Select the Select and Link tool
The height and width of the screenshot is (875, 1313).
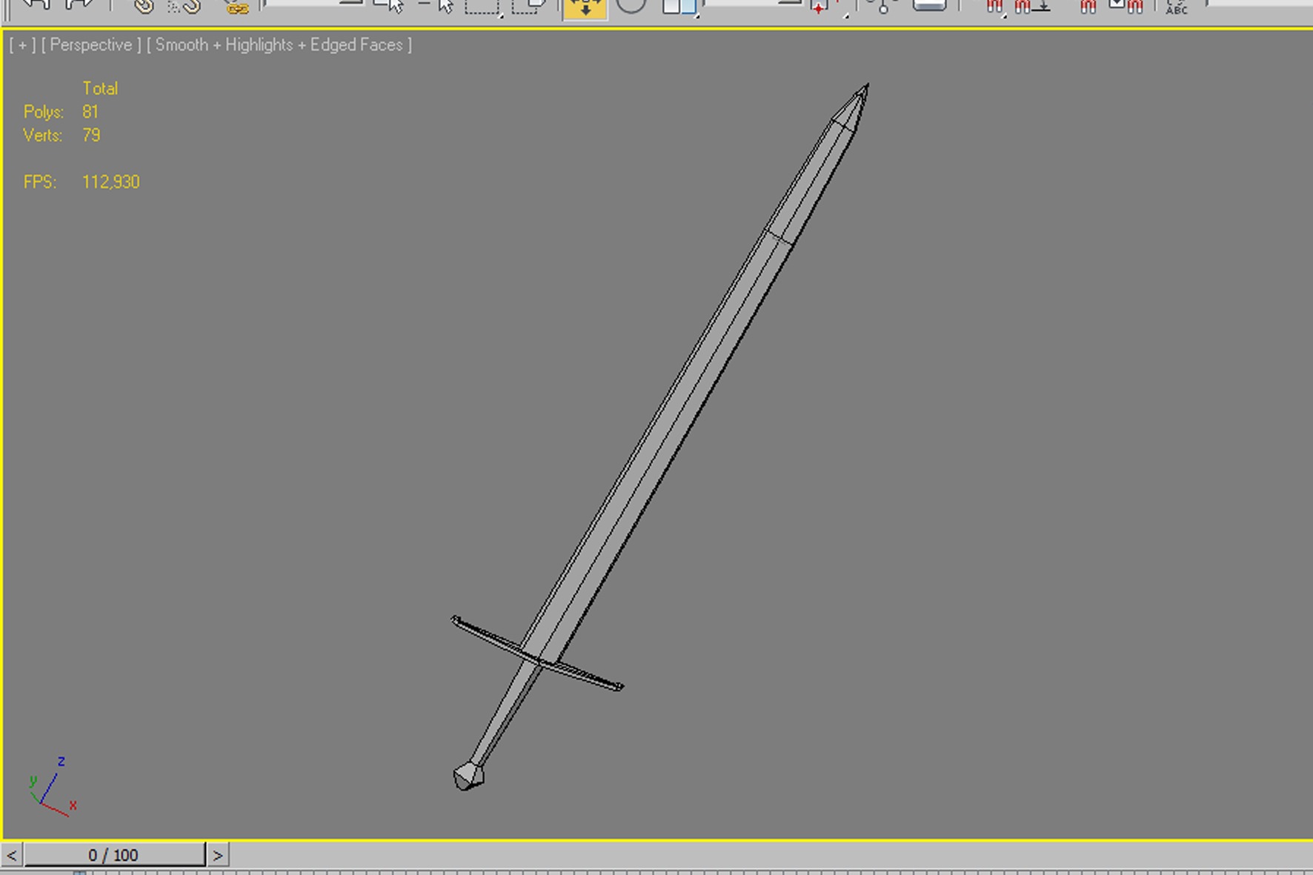tap(143, 7)
